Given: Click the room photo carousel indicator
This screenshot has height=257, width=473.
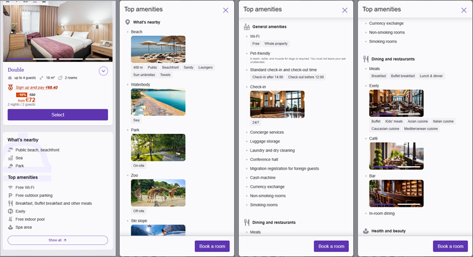Looking at the screenshot, I should [x=58, y=59].
